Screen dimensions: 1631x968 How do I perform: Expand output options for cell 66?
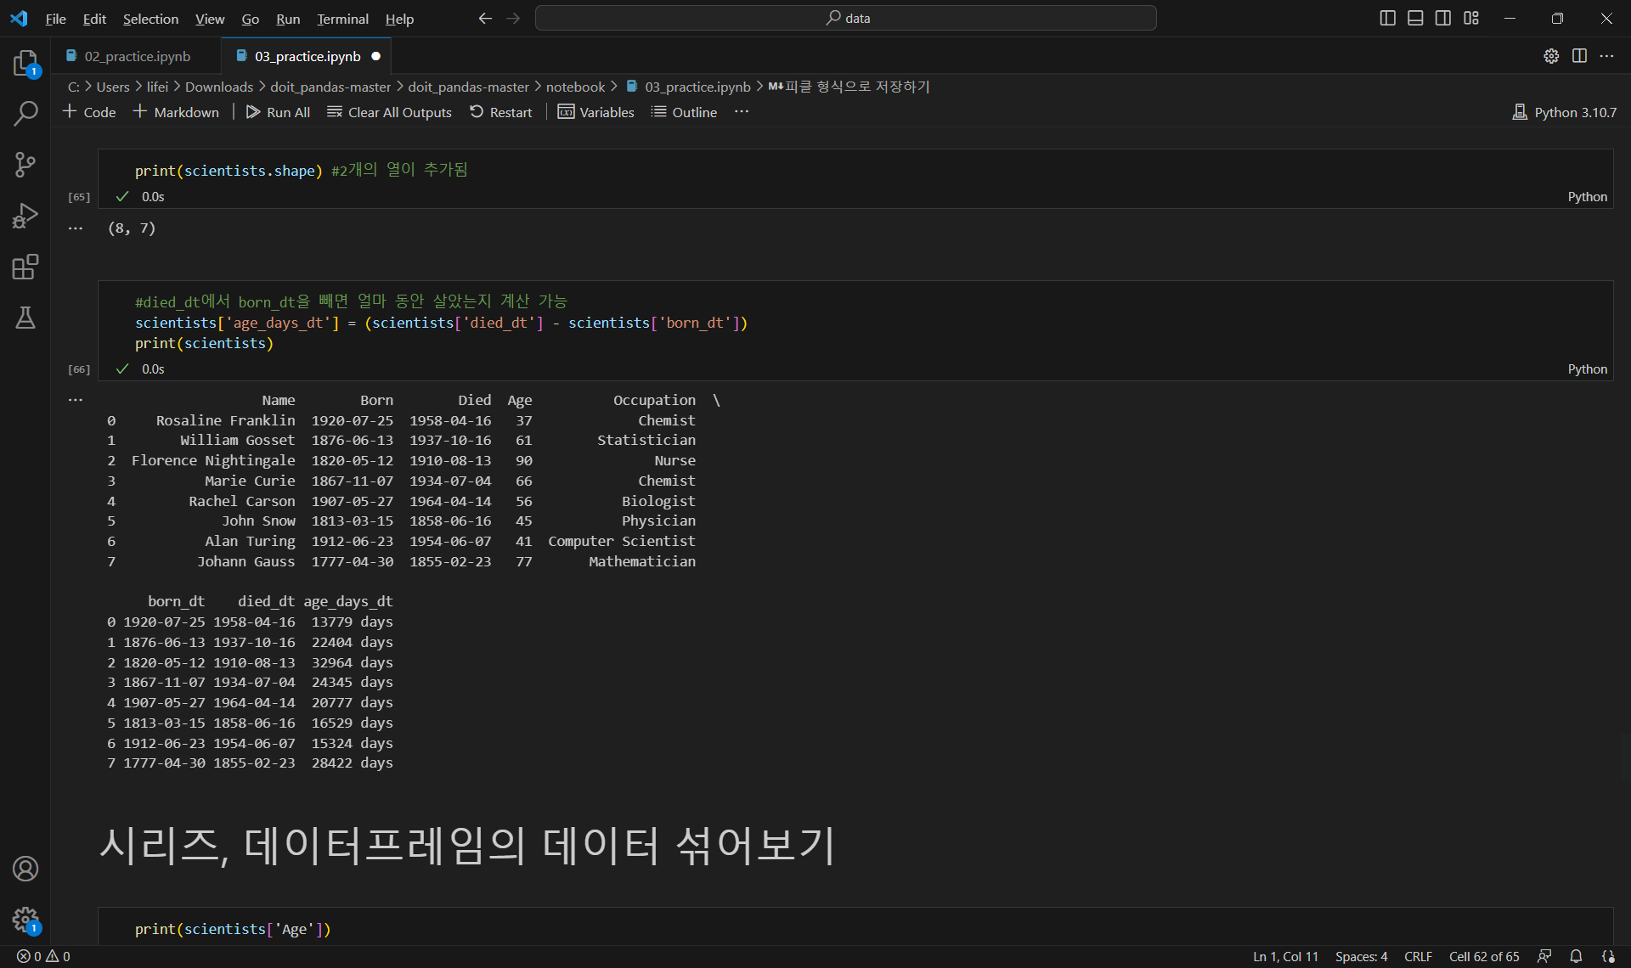(x=76, y=399)
